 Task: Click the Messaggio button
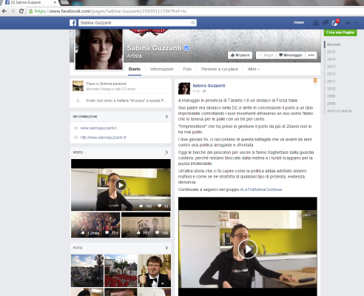[x=291, y=55]
